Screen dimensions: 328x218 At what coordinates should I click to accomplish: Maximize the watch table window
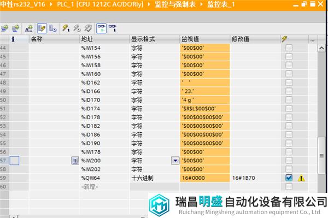click(x=313, y=4)
